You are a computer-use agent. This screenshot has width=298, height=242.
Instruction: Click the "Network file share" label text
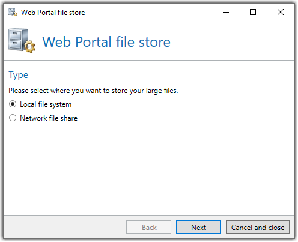pos(49,118)
